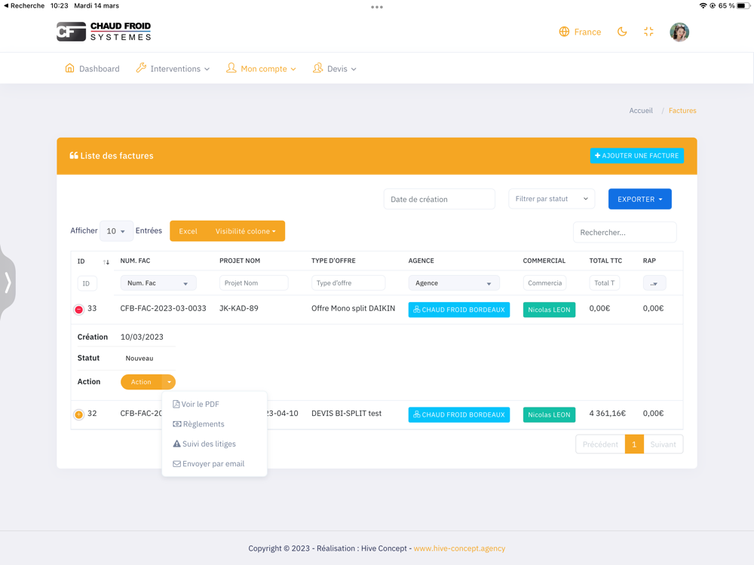754x565 pixels.
Task: Open the Agence filter dropdown
Action: coord(454,283)
